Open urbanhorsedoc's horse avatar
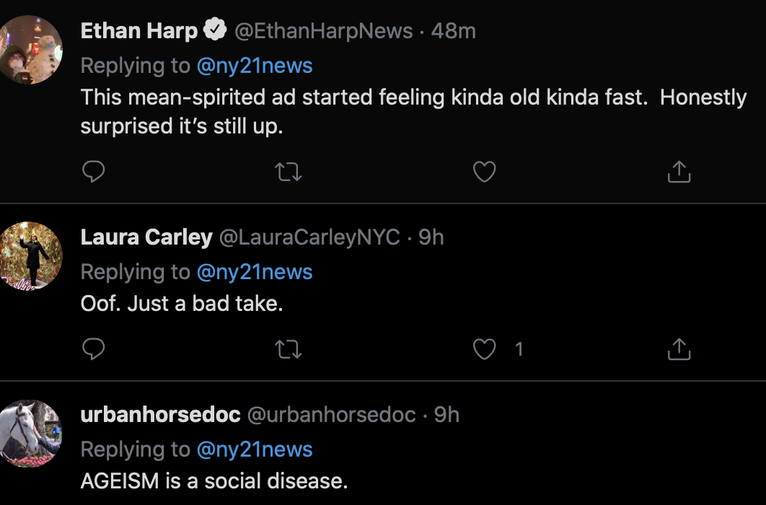This screenshot has height=505, width=766. coord(30,434)
